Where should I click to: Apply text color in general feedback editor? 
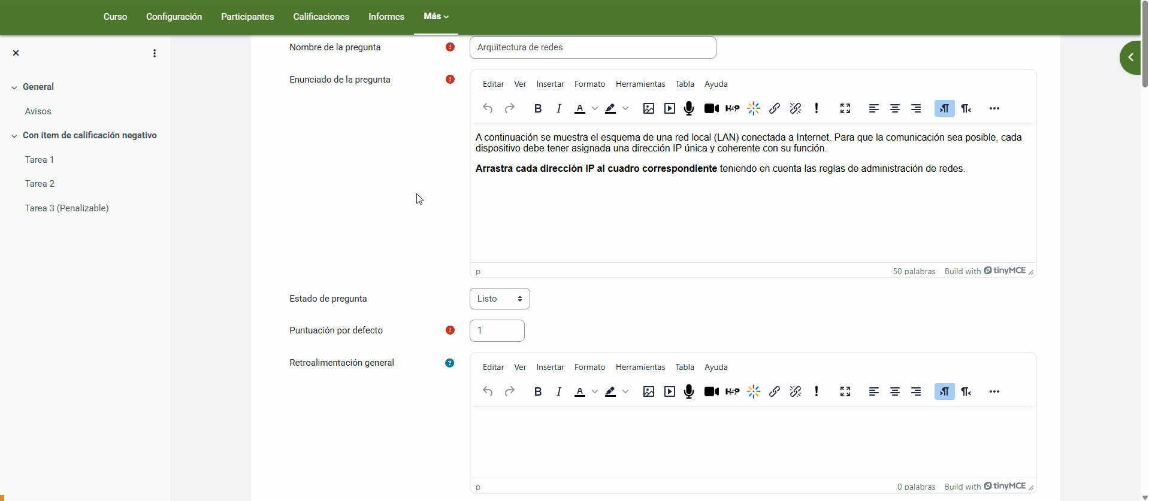tap(580, 391)
